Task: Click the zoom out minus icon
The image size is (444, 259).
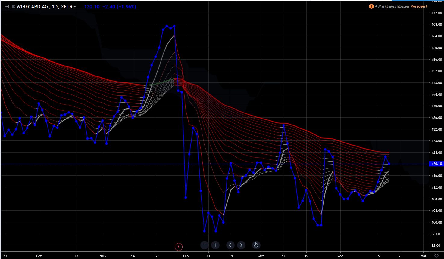Action: click(x=204, y=245)
